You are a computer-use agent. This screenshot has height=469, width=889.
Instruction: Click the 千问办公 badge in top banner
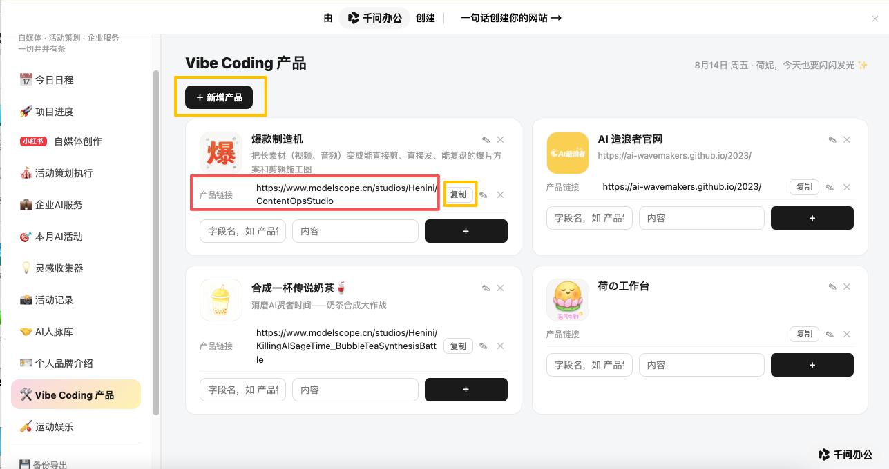point(374,18)
